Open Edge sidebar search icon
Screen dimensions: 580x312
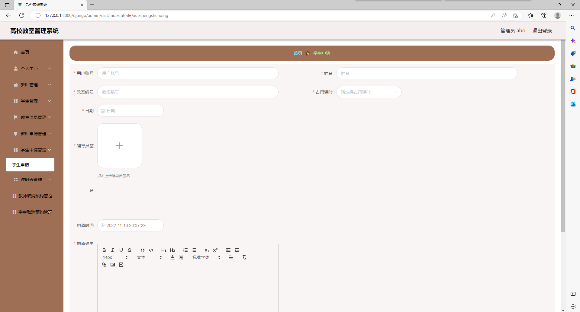[573, 28]
